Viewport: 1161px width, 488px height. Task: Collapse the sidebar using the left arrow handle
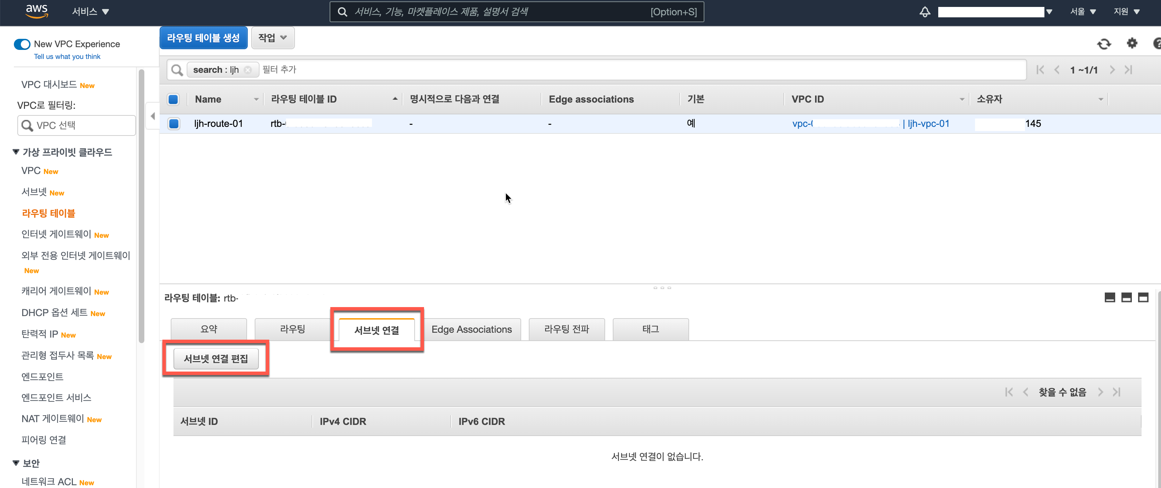(x=153, y=116)
